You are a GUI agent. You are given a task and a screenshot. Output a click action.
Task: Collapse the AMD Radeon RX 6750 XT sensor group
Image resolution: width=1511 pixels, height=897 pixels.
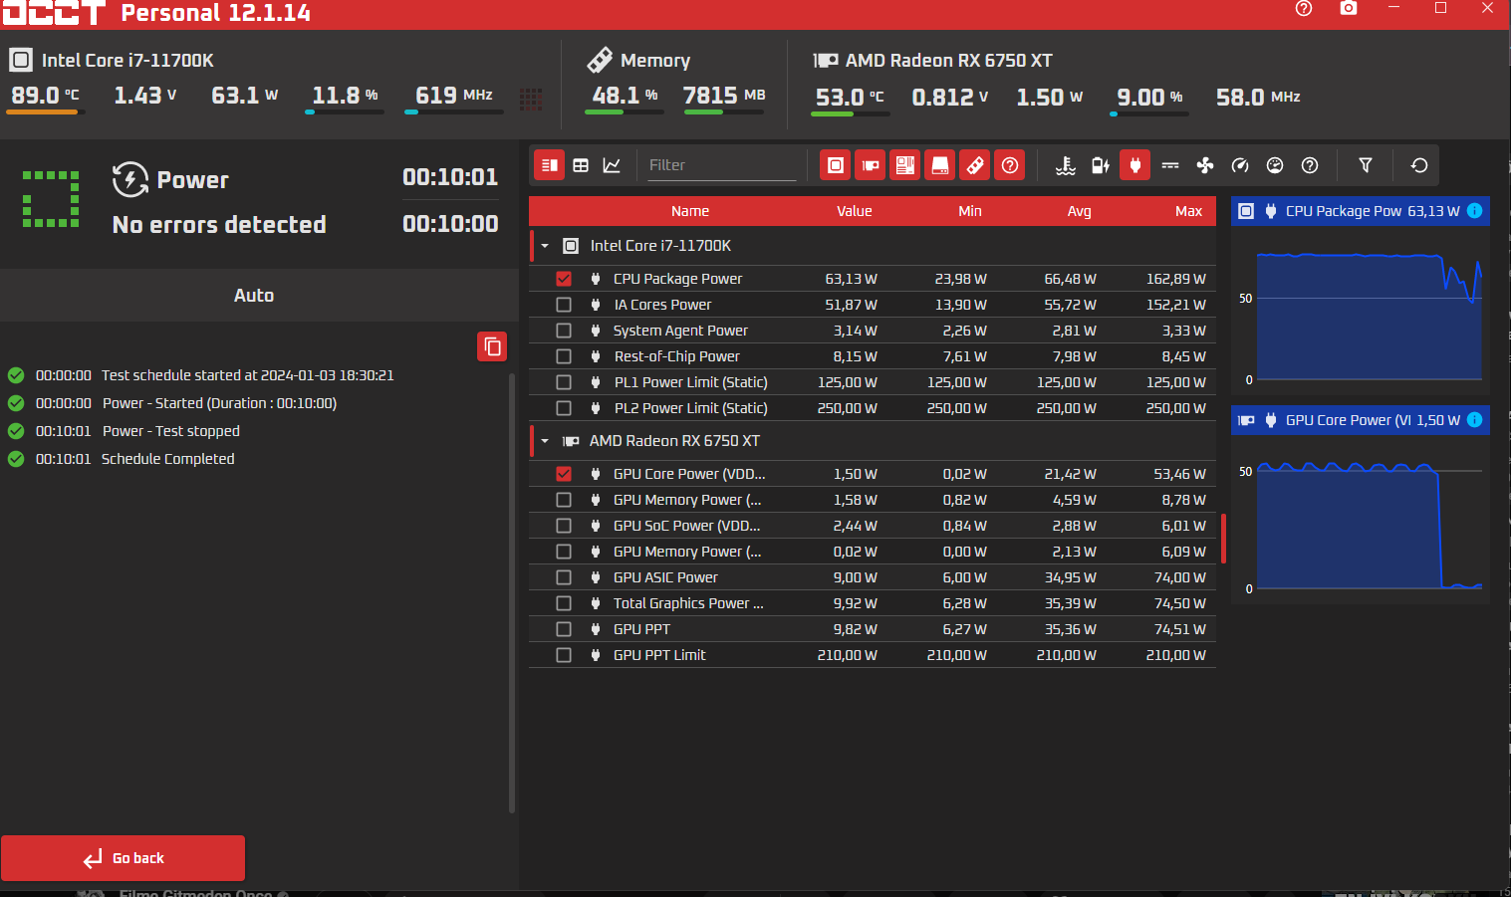point(545,441)
